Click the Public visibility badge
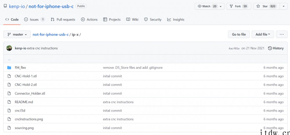290x135 pixels. coord(81,6)
